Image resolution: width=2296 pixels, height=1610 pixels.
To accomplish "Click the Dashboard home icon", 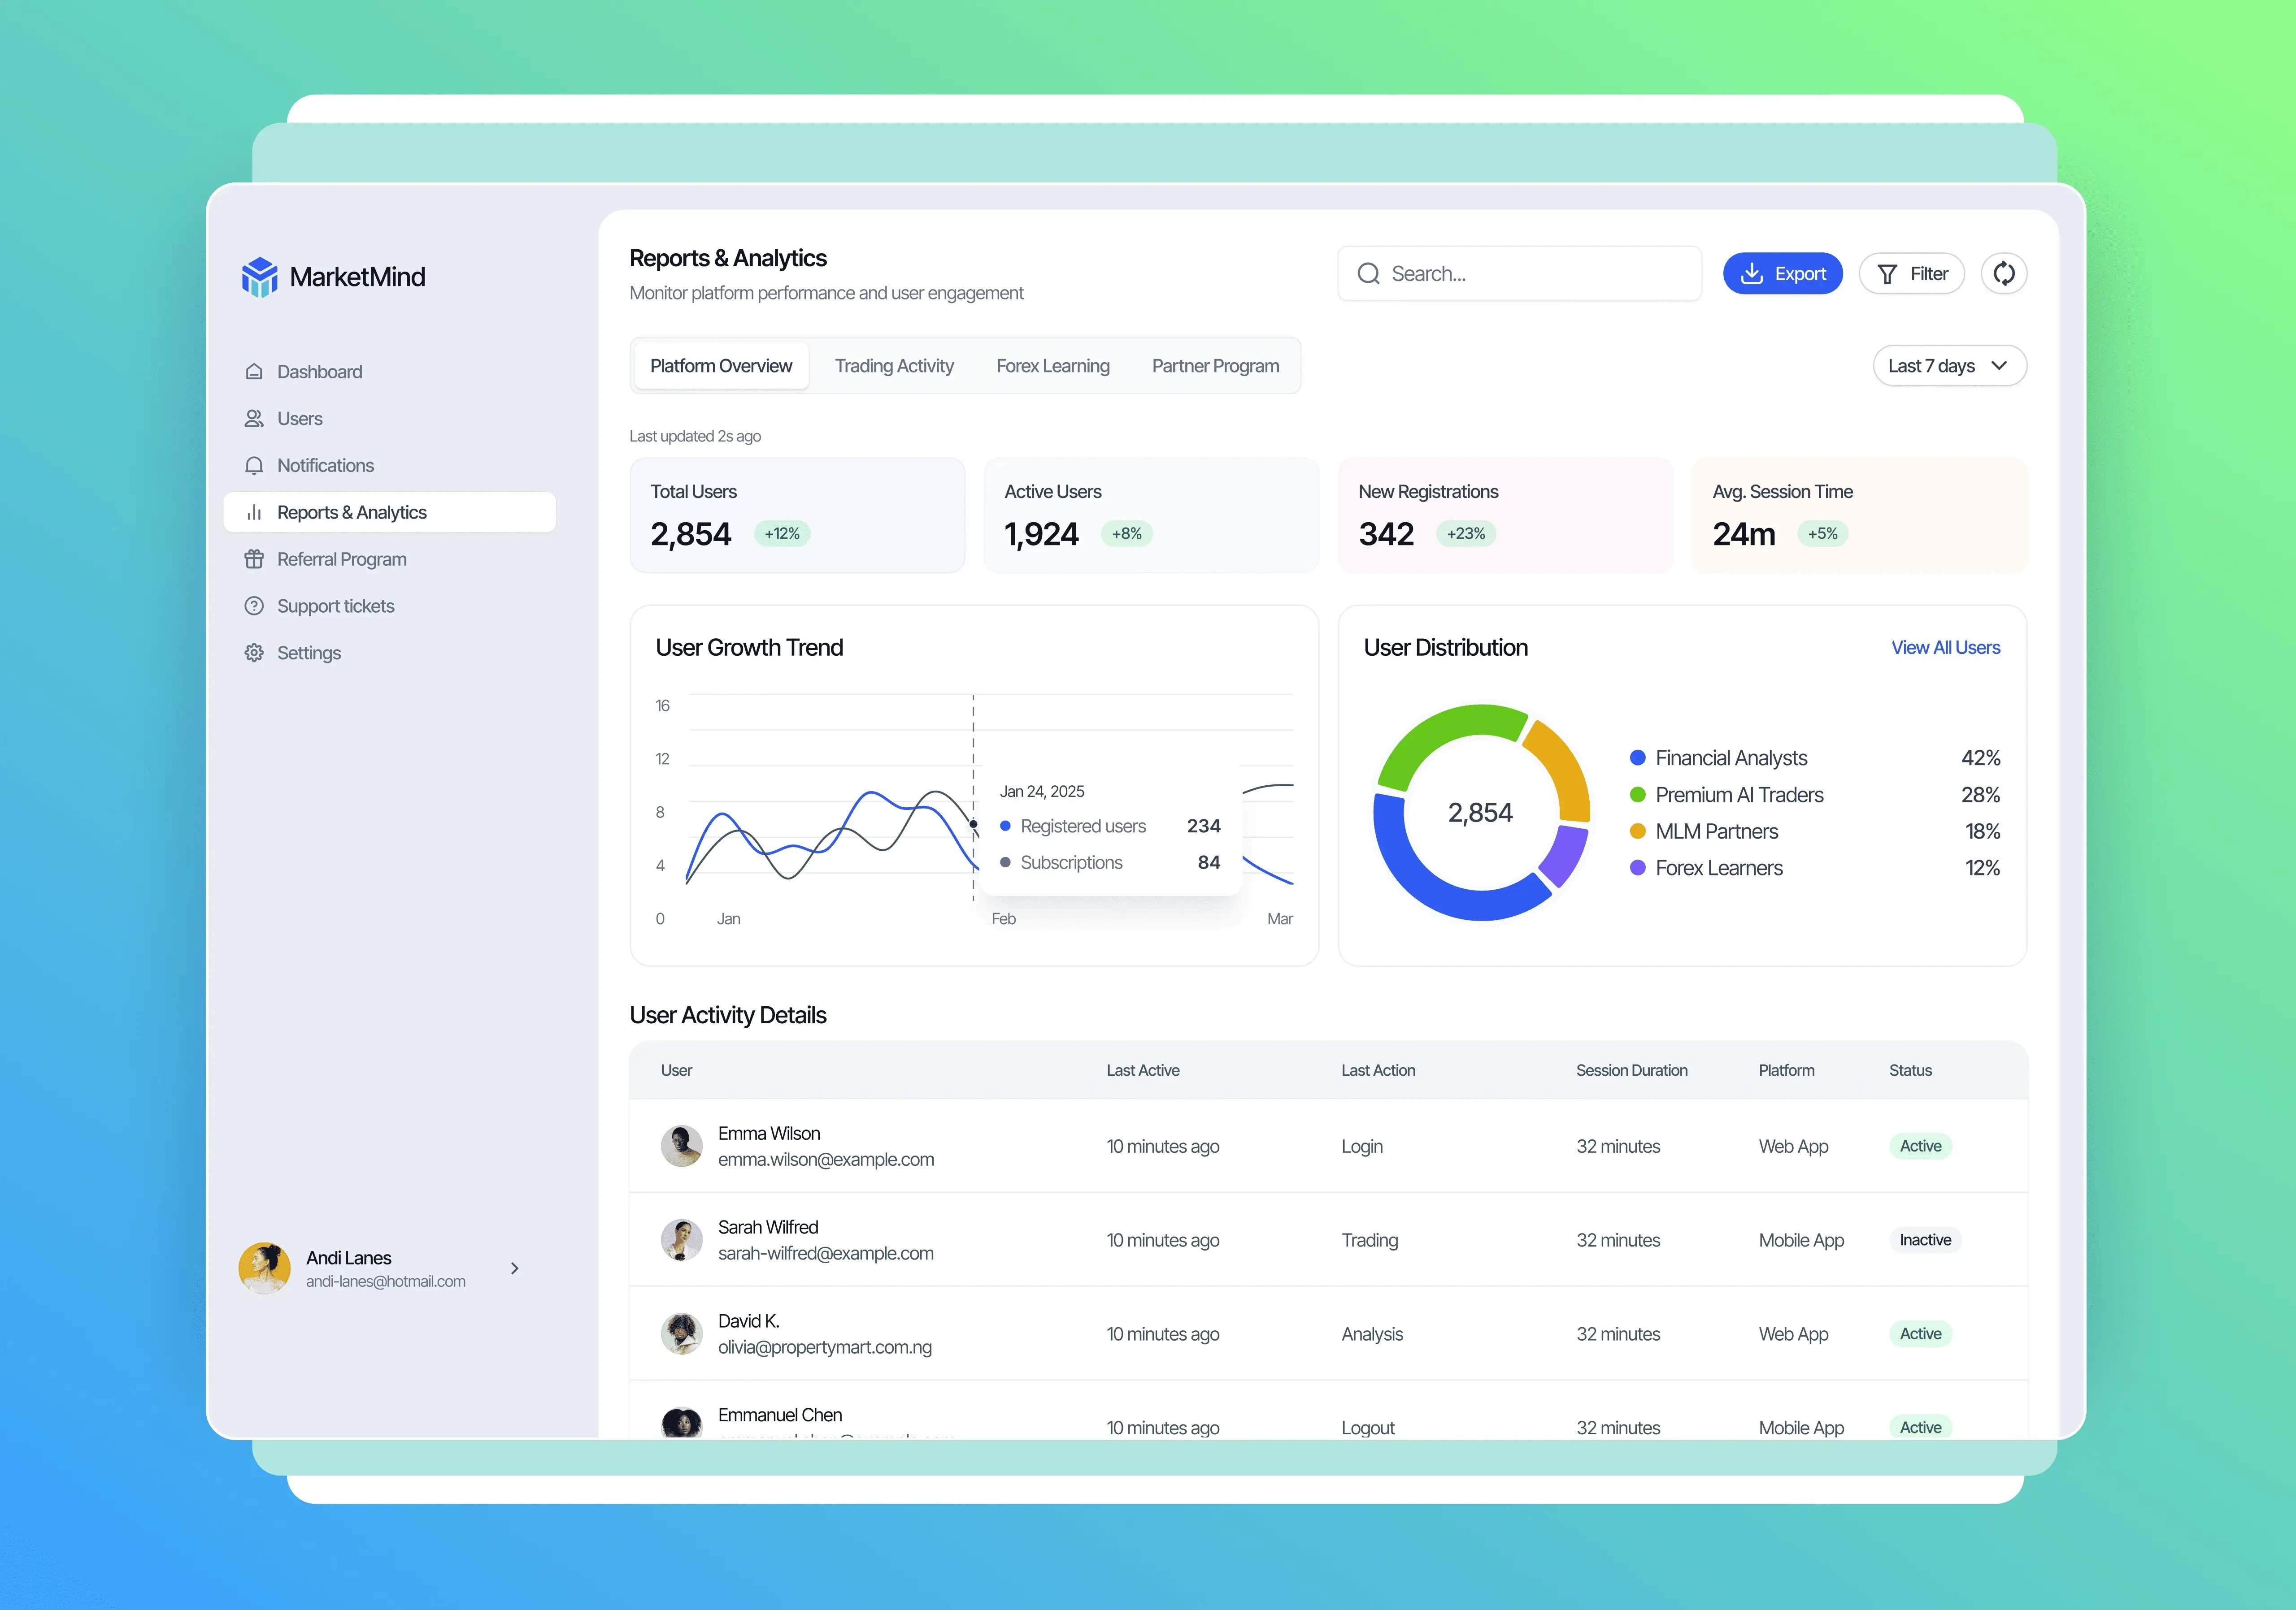I will click(254, 372).
